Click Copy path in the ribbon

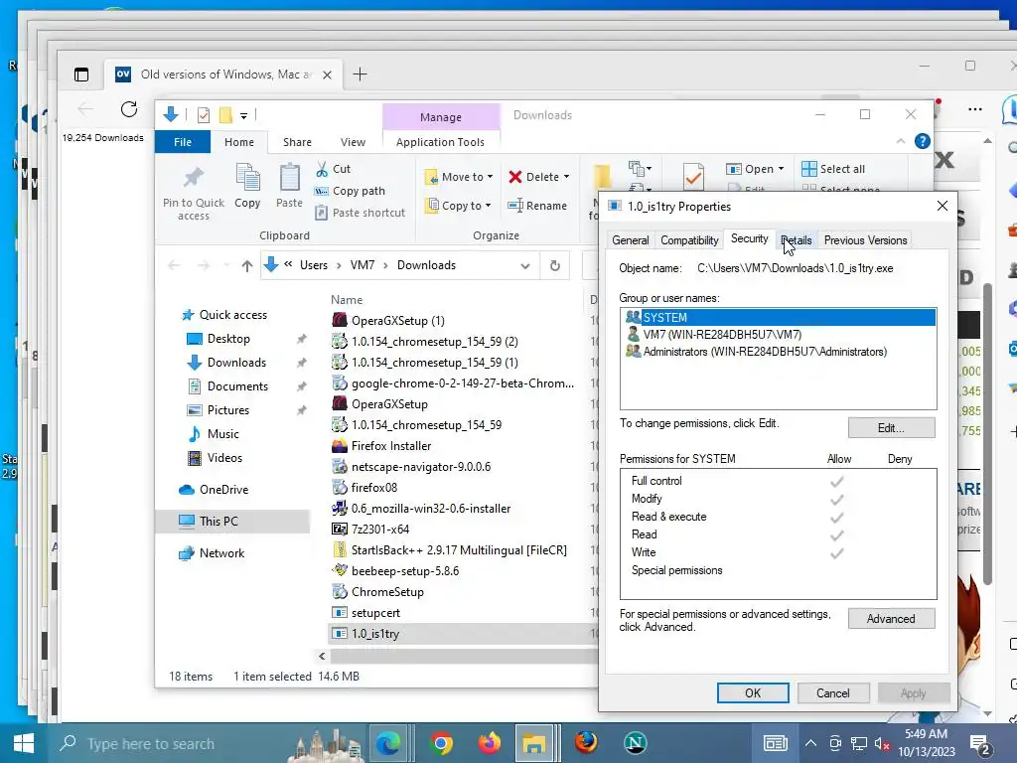click(350, 191)
